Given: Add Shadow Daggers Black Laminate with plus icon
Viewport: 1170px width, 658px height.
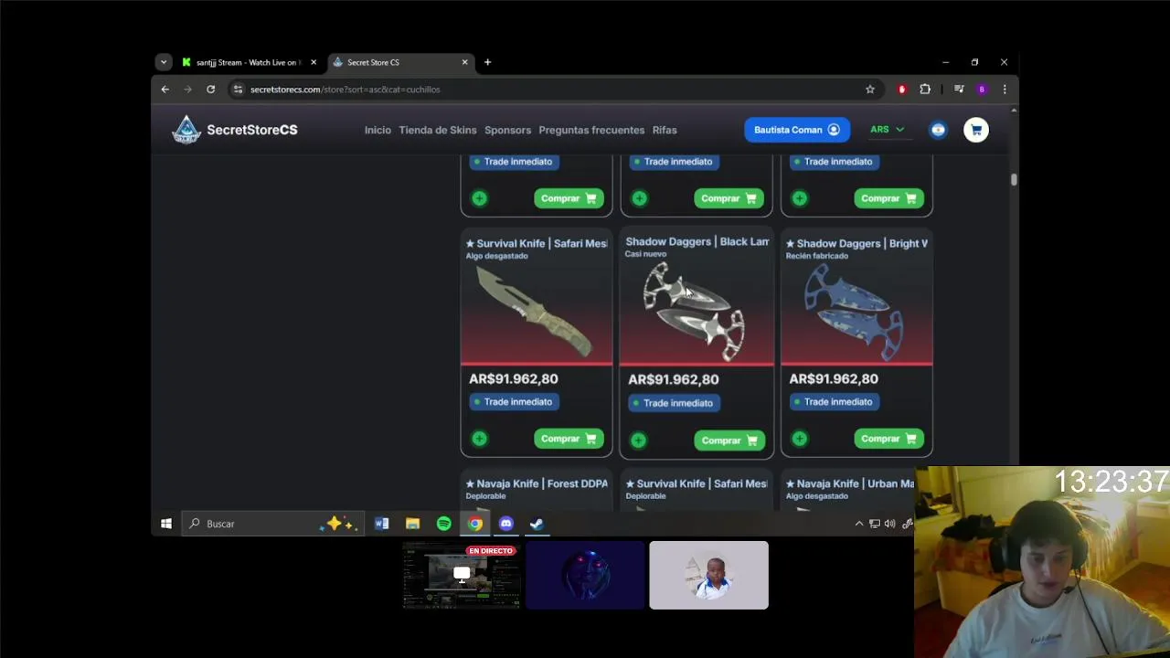Looking at the screenshot, I should pyautogui.click(x=639, y=440).
